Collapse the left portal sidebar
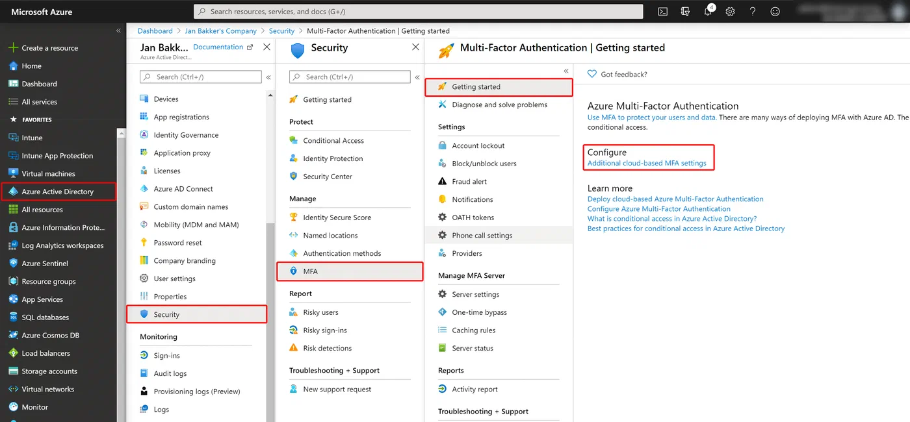Image resolution: width=910 pixels, height=422 pixels. point(118,31)
